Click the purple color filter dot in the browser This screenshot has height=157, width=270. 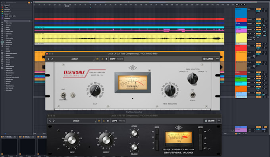coord(2,18)
